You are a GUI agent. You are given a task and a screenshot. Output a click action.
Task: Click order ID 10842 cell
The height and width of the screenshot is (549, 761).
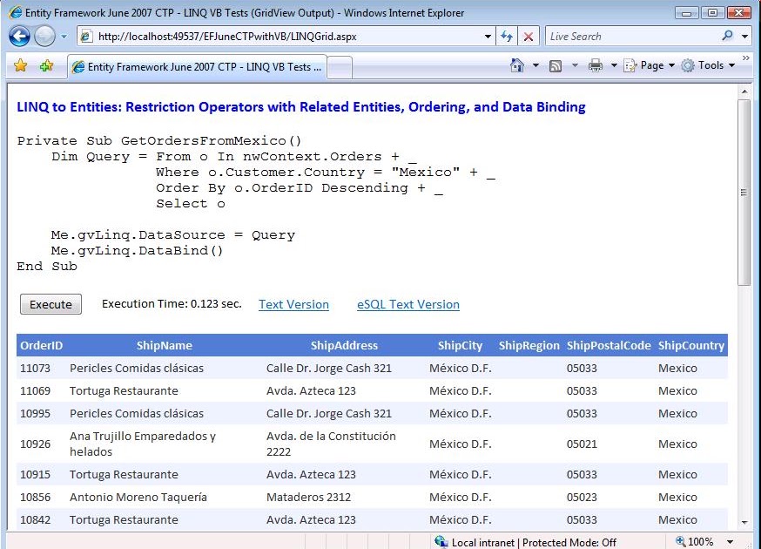pyautogui.click(x=35, y=520)
